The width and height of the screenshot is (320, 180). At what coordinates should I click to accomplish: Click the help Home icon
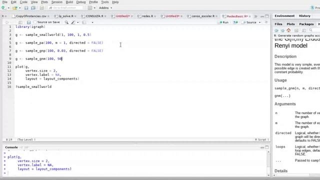(288, 30)
